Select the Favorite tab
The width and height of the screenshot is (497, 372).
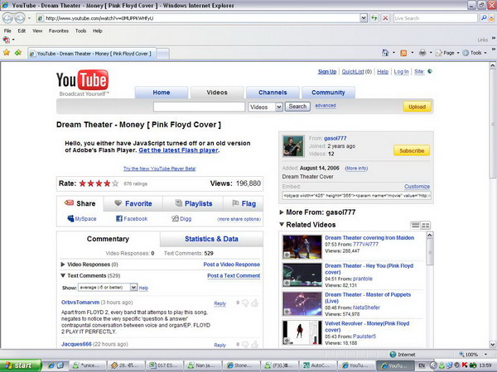pyautogui.click(x=133, y=203)
